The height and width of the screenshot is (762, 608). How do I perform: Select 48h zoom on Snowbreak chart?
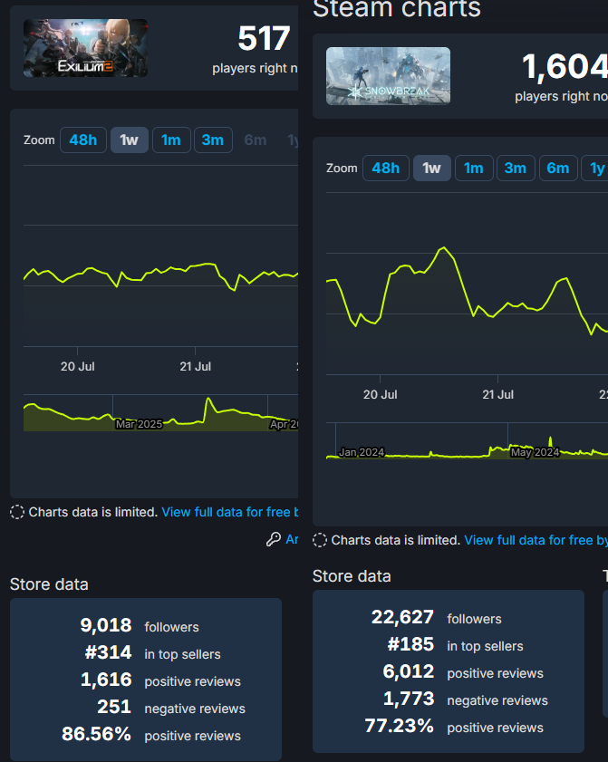(x=386, y=169)
